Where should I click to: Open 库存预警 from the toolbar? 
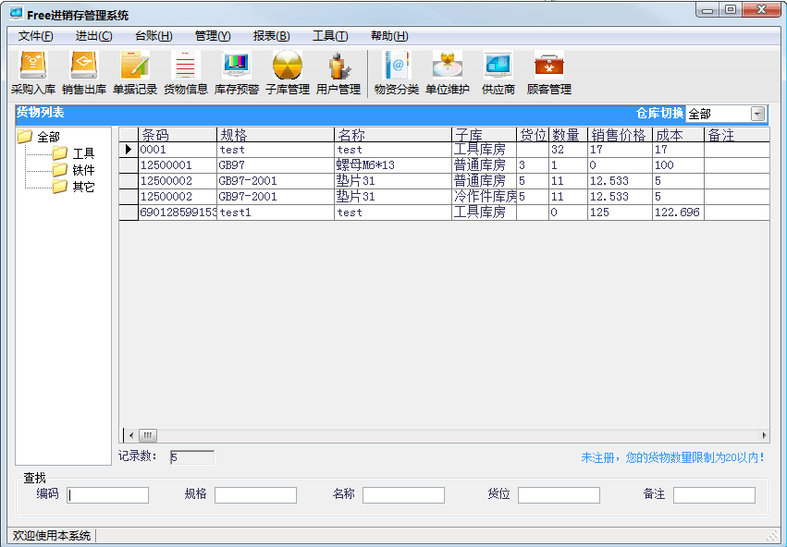tap(237, 73)
